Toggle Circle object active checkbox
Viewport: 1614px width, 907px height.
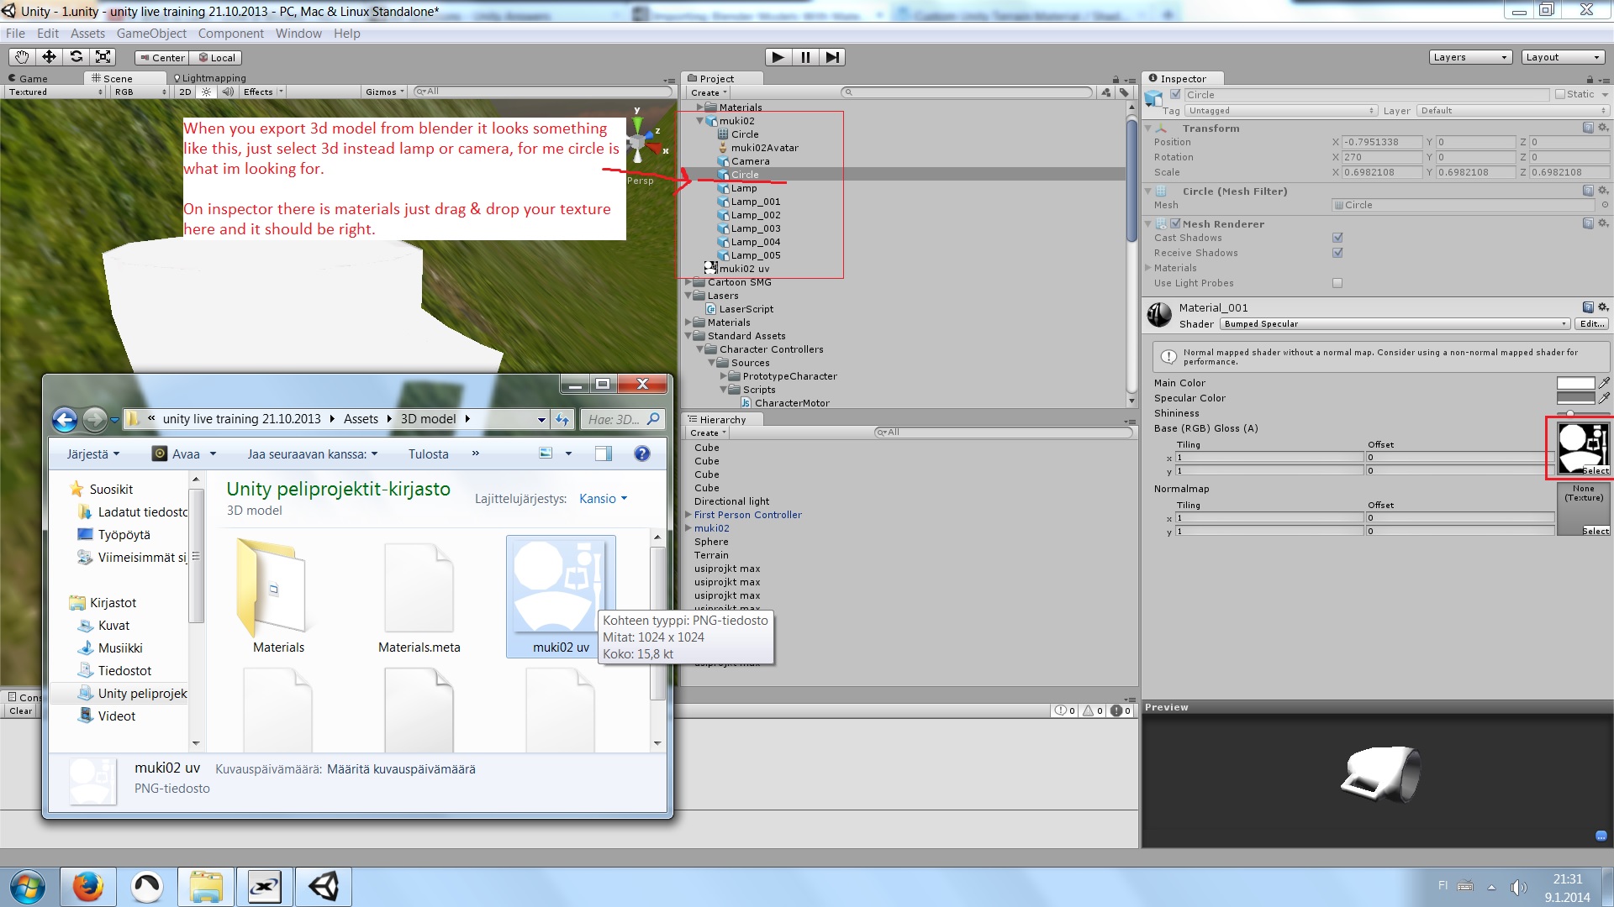point(1175,94)
